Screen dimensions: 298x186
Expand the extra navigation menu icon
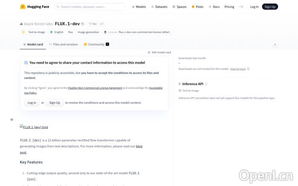[x=241, y=7]
